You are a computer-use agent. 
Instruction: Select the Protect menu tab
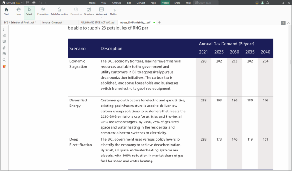click(x=165, y=3)
